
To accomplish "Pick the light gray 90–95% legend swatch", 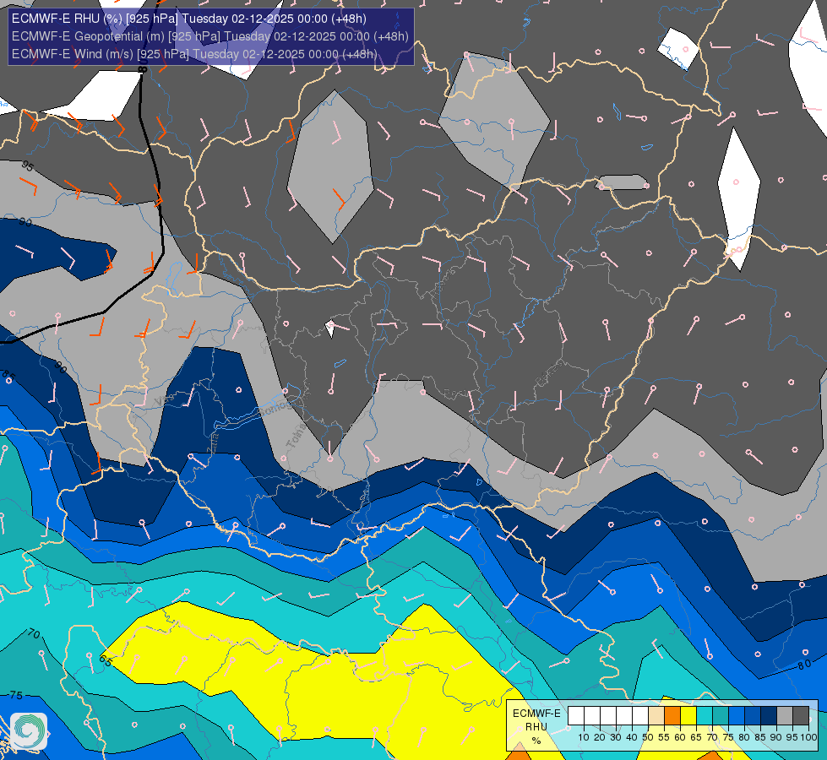I will click(785, 715).
